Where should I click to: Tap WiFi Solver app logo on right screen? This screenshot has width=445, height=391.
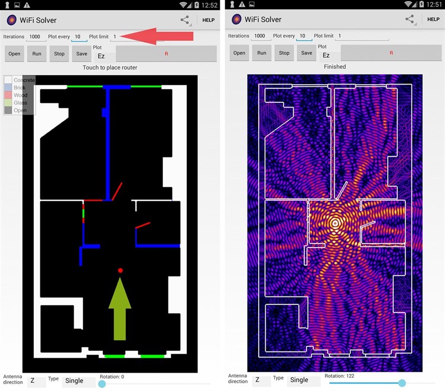pyautogui.click(x=236, y=20)
